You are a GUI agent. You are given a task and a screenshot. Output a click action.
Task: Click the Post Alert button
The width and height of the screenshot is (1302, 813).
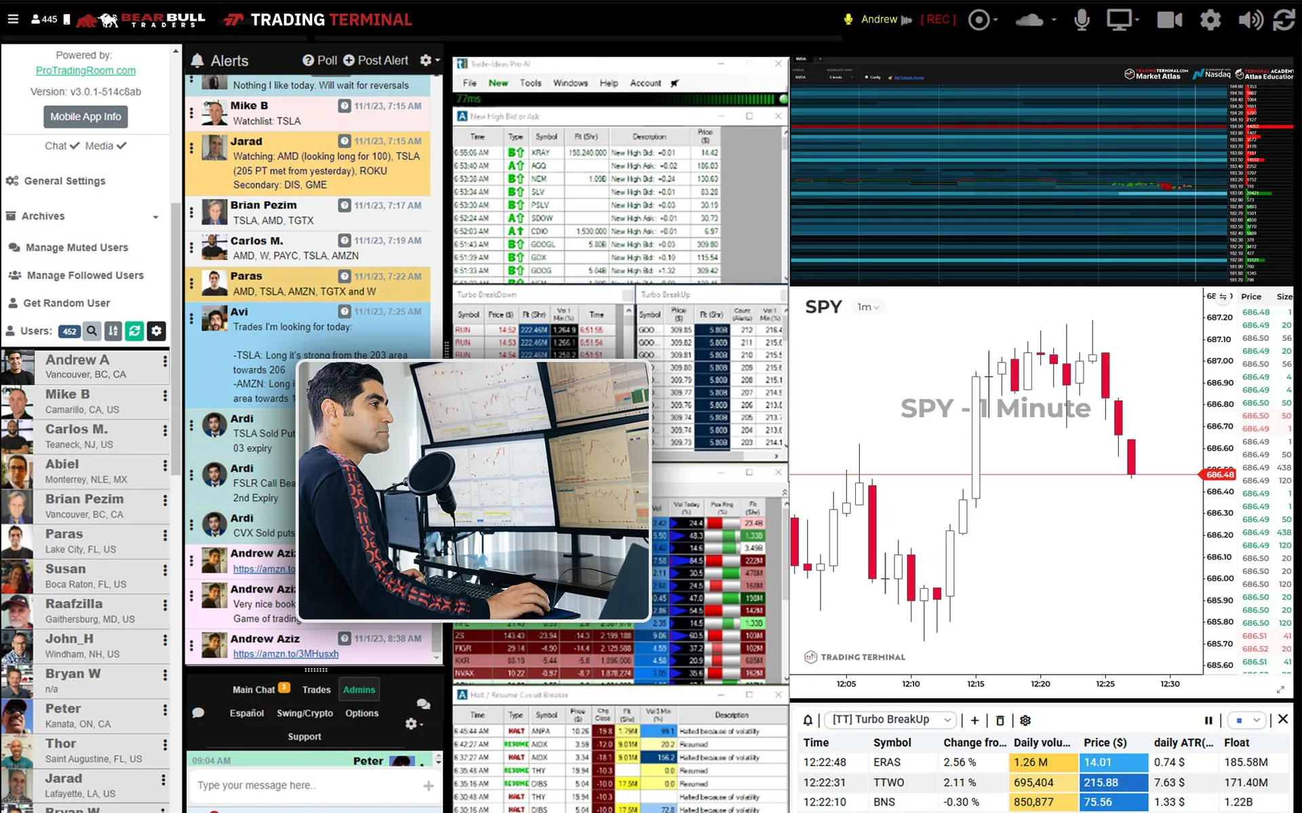click(x=376, y=60)
